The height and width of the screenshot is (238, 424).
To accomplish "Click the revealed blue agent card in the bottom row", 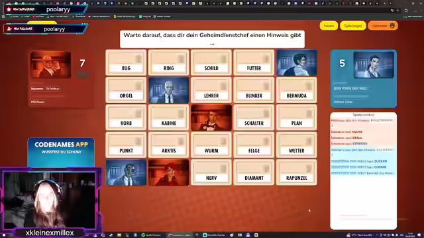I will tap(126, 173).
